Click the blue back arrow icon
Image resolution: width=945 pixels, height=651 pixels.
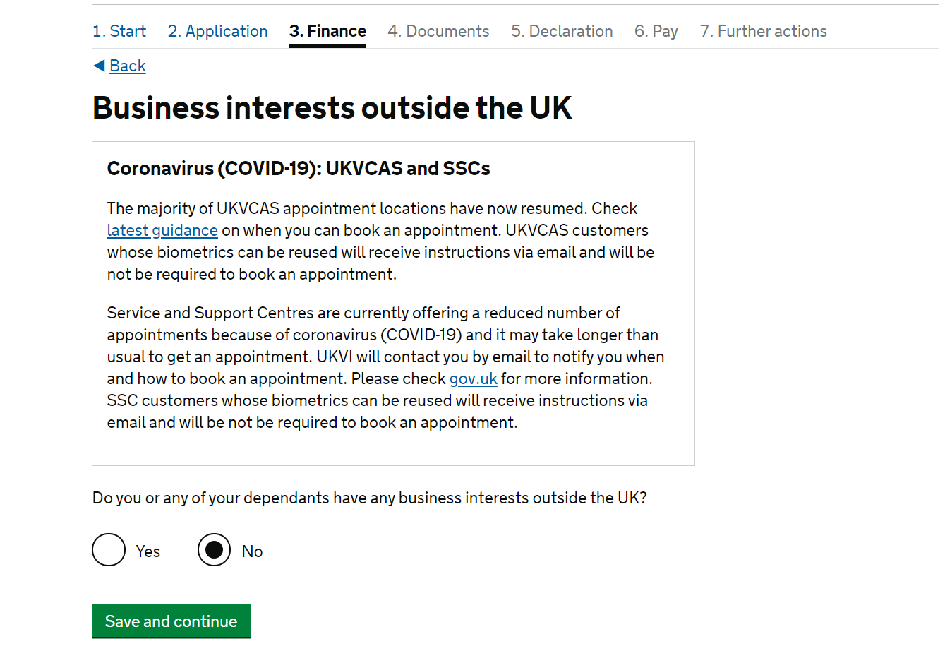tap(99, 66)
